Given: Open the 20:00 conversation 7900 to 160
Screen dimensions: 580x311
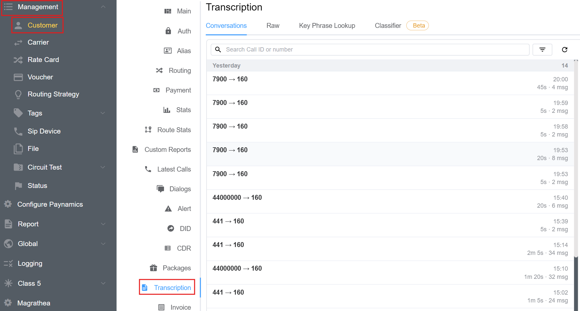Looking at the screenshot, I should (x=390, y=83).
